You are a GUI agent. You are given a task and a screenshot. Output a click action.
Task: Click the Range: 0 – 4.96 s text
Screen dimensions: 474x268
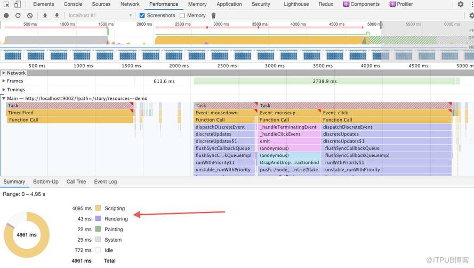click(24, 194)
